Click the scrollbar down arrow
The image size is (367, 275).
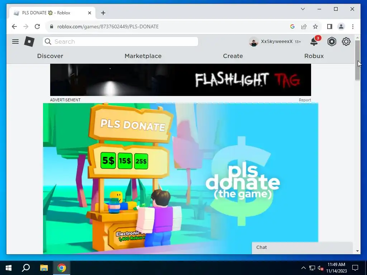[357, 251]
